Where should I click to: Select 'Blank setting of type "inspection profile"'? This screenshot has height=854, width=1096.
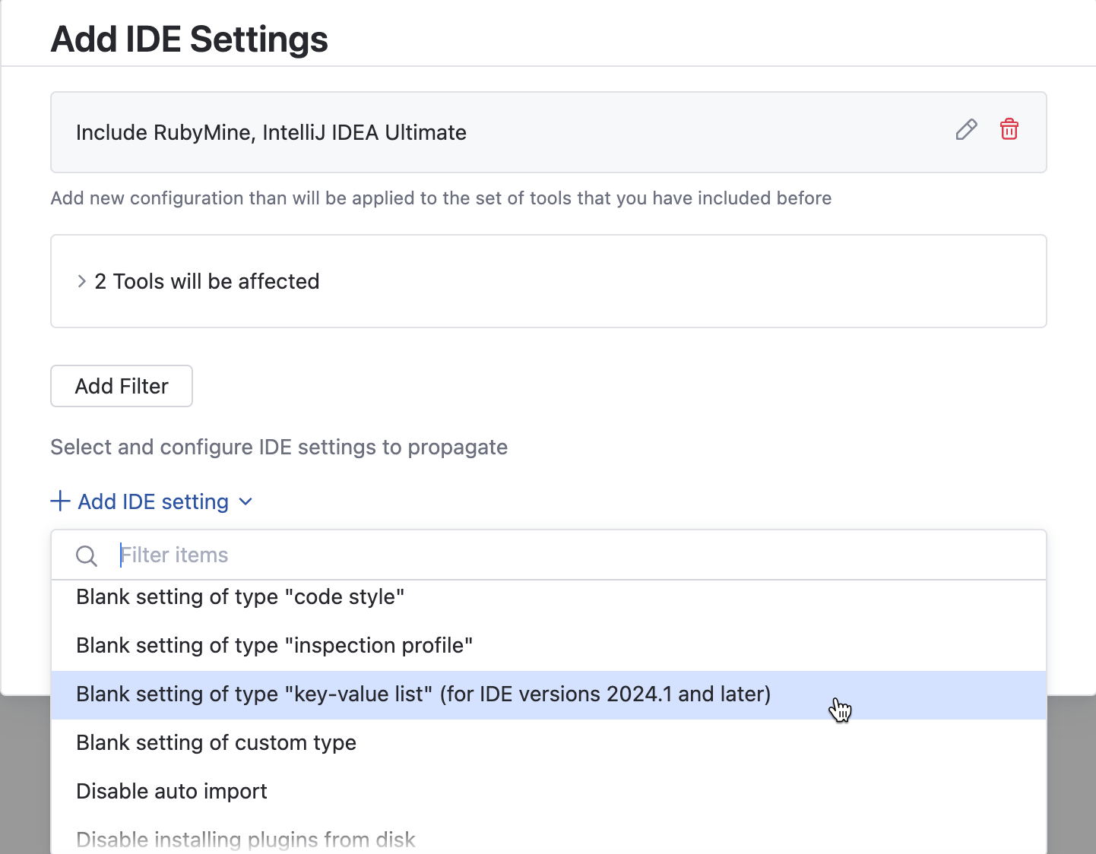click(274, 645)
